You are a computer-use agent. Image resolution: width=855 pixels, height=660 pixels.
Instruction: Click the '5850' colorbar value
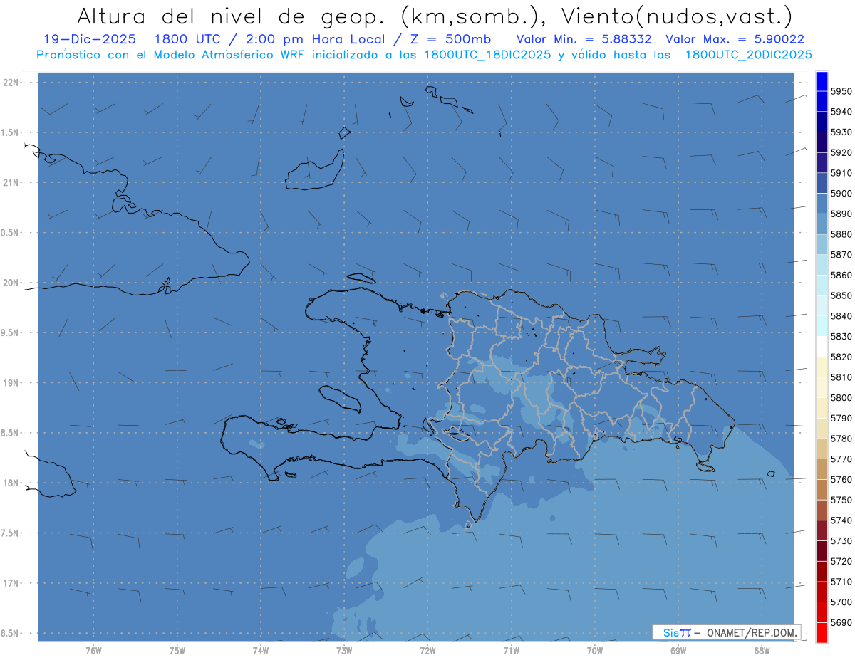click(841, 295)
